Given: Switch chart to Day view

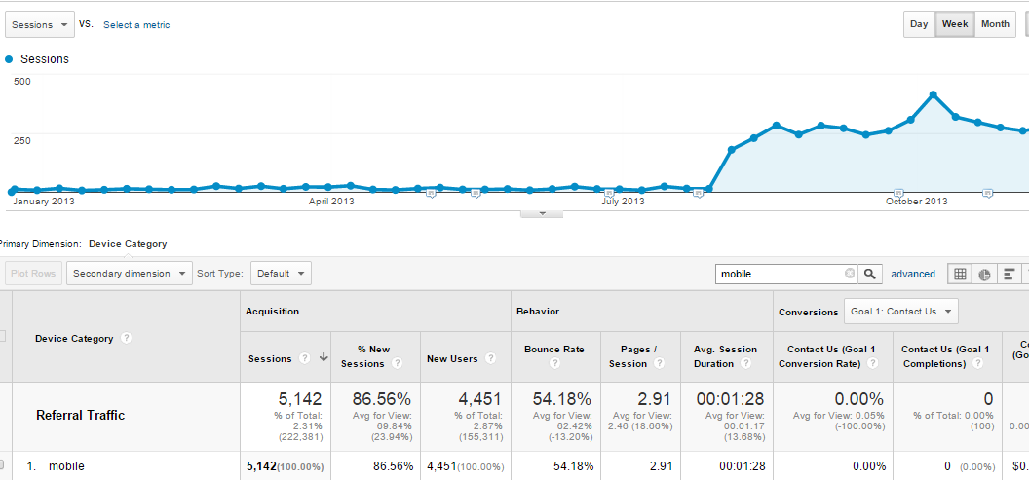Looking at the screenshot, I should [919, 24].
